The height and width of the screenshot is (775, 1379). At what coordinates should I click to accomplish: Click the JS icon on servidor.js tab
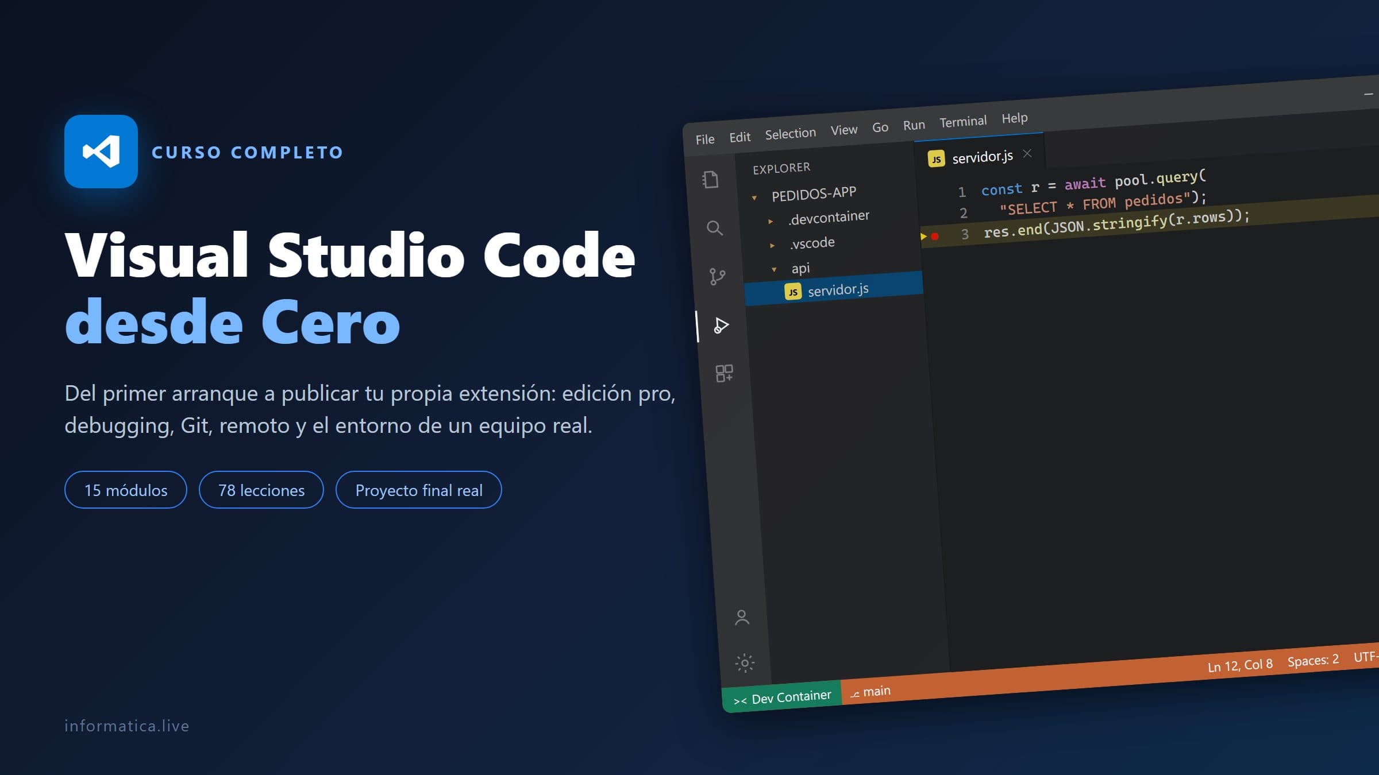[x=936, y=159]
